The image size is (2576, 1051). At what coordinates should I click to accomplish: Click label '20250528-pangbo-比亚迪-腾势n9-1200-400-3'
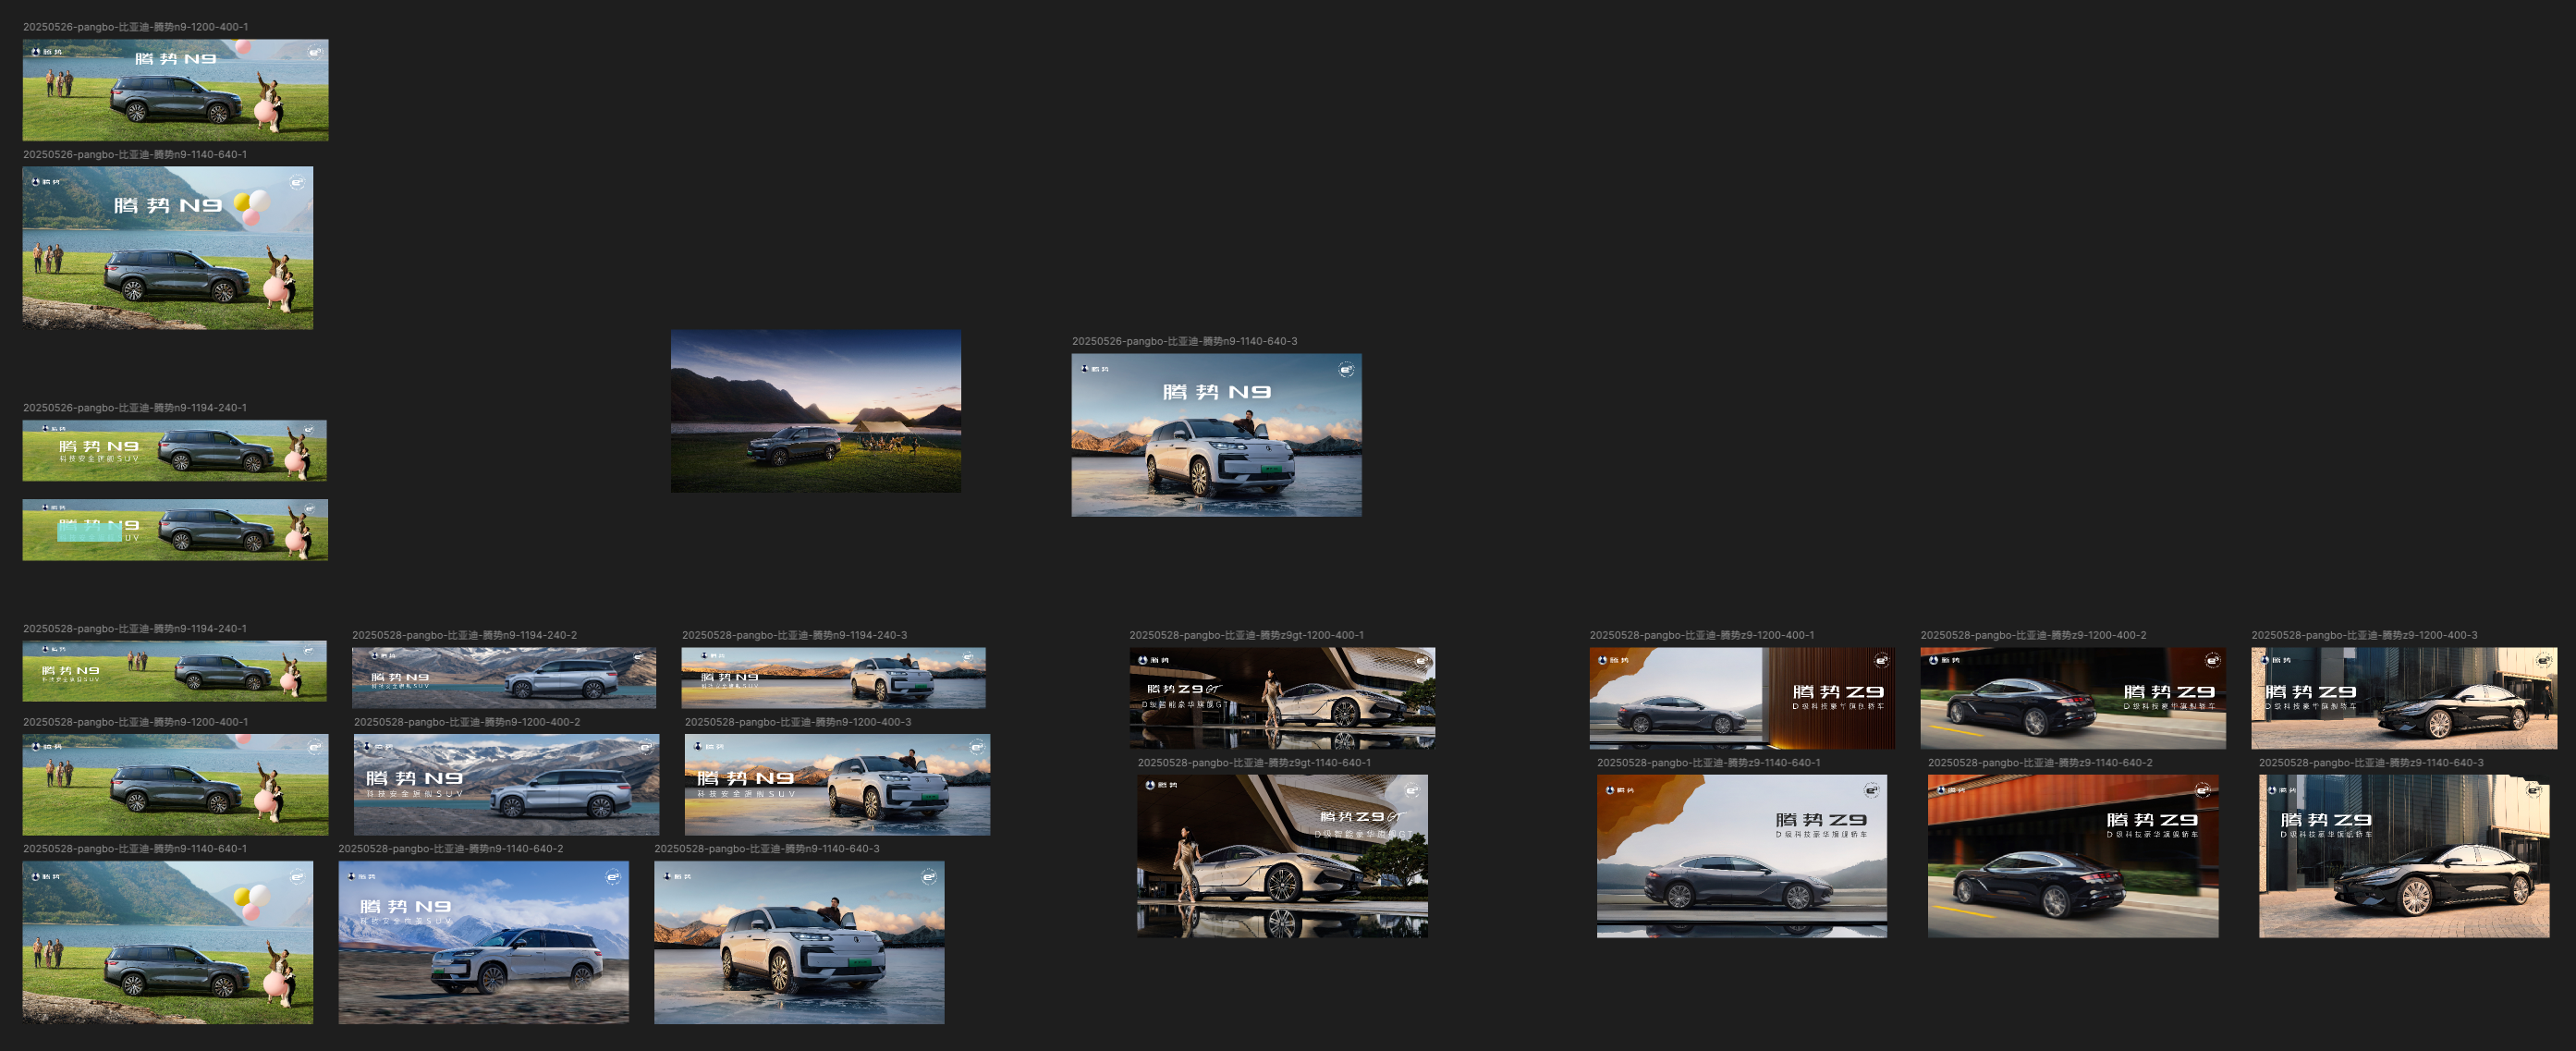tap(798, 721)
